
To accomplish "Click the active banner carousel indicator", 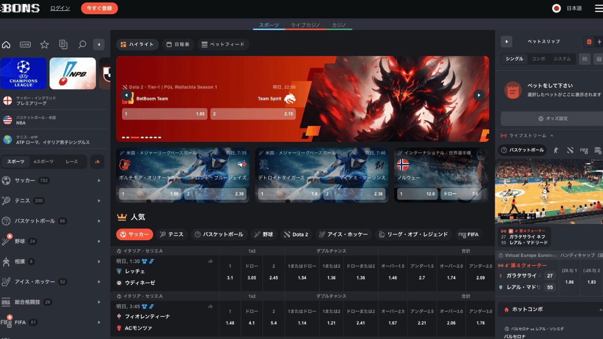I will coord(135,137).
